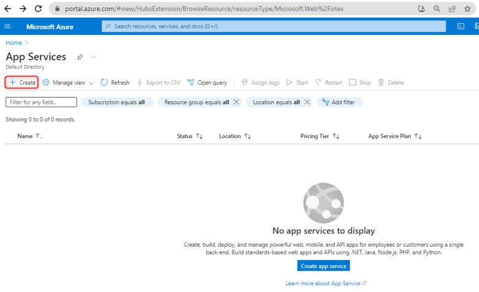Click the Showing 0 to 0 of 0 records text
Screen dimensions: 479x292
(41, 120)
